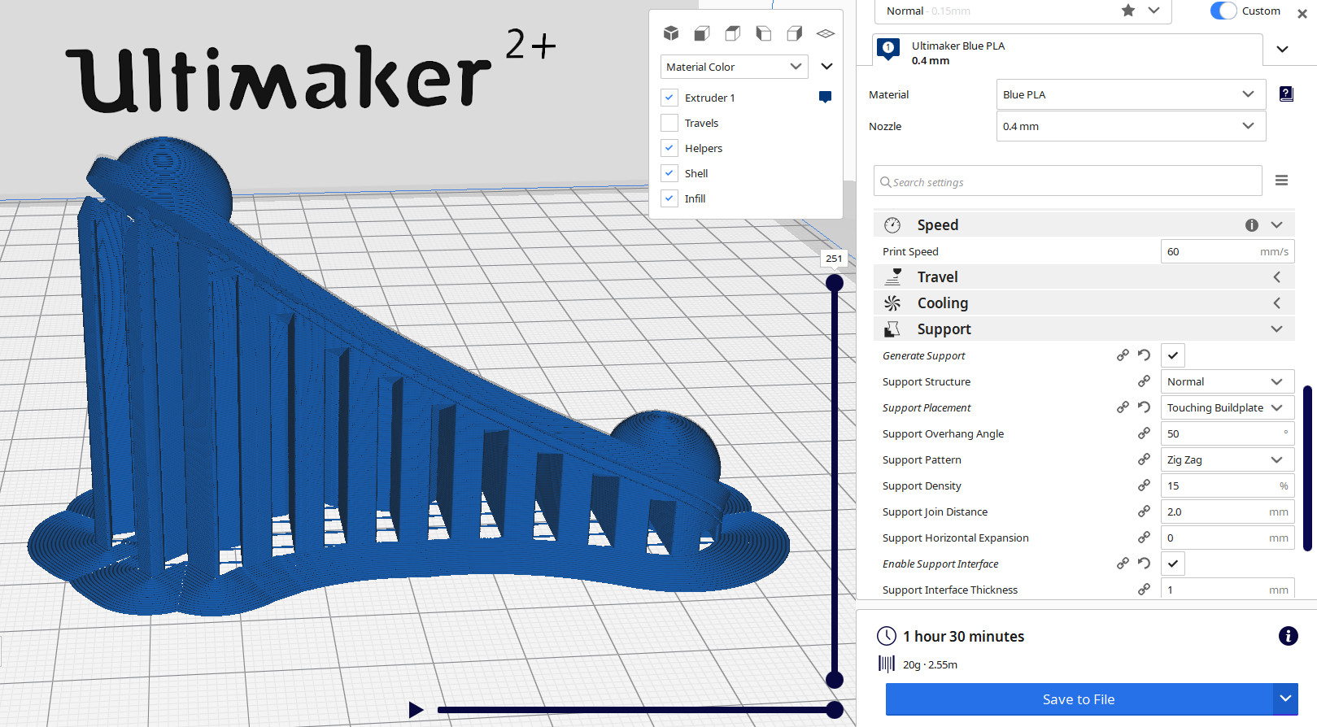Reset the Generate Support setting
The height and width of the screenshot is (727, 1317).
click(x=1144, y=355)
